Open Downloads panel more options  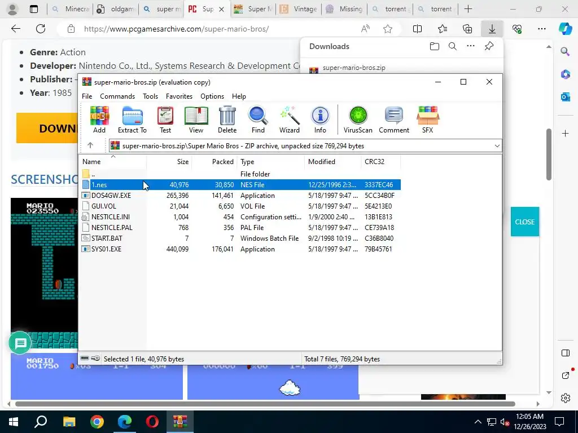471,46
